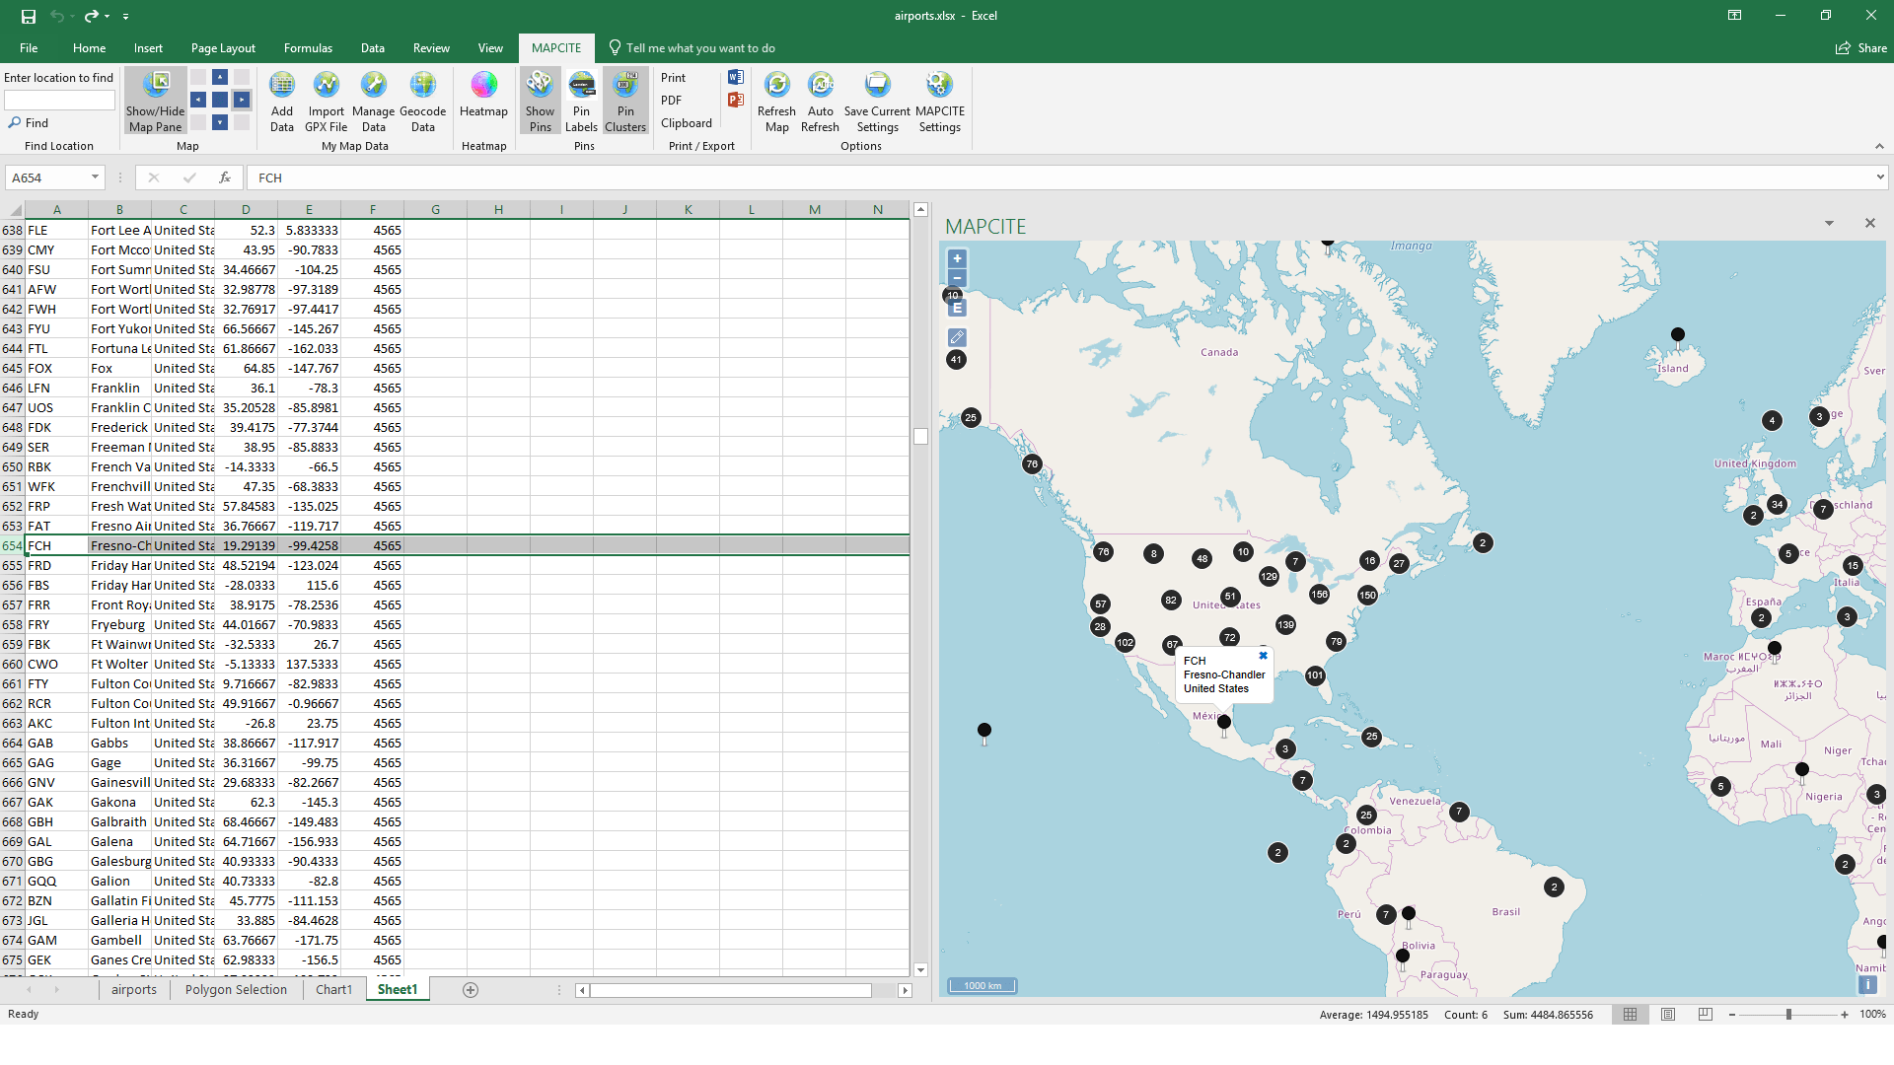This screenshot has height=1065, width=1894.
Task: Click Find with magnifier icon
Action: point(29,123)
